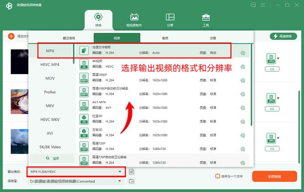Choose HEVC MP4 in the format list
The height and width of the screenshot is (192, 304).
pyautogui.click(x=50, y=64)
